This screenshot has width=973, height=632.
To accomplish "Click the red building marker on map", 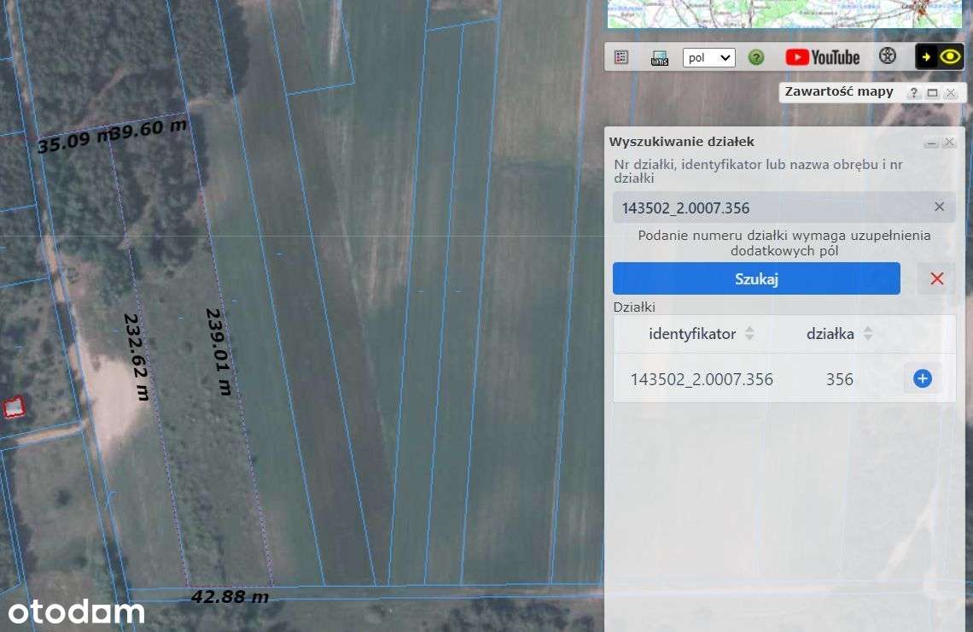I will click(x=14, y=407).
